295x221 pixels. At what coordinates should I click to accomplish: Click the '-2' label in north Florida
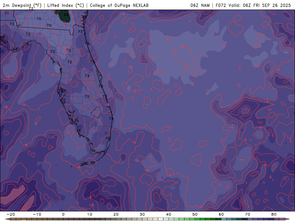tap(69, 50)
